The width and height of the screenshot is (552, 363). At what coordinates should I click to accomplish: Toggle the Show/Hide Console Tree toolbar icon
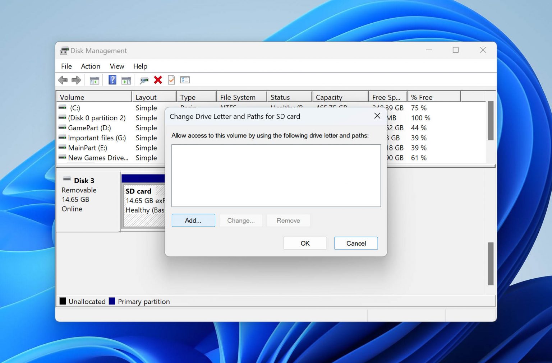[x=94, y=80]
